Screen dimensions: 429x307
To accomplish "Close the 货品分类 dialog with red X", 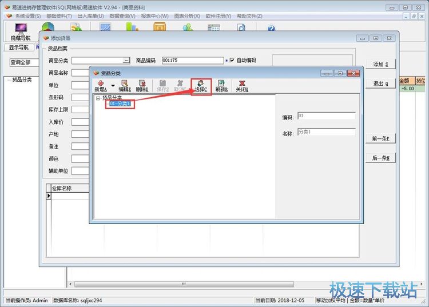I will pyautogui.click(x=353, y=73).
